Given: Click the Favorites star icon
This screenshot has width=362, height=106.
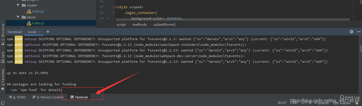Looking at the screenshot, I should [x=3, y=89].
